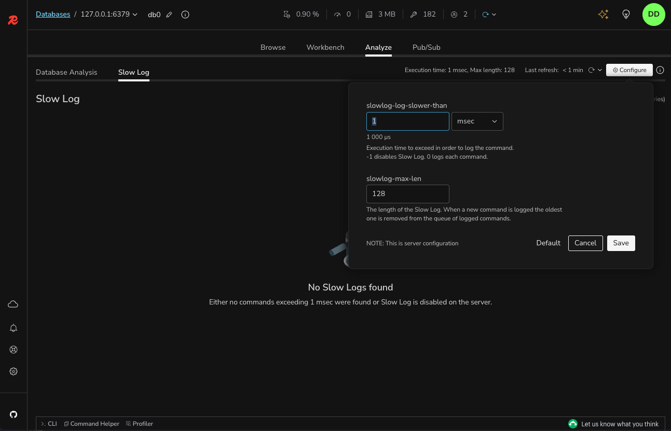Viewport: 671px width, 431px height.
Task: Click the Slow Log info icon beside Configure
Action: (x=660, y=70)
